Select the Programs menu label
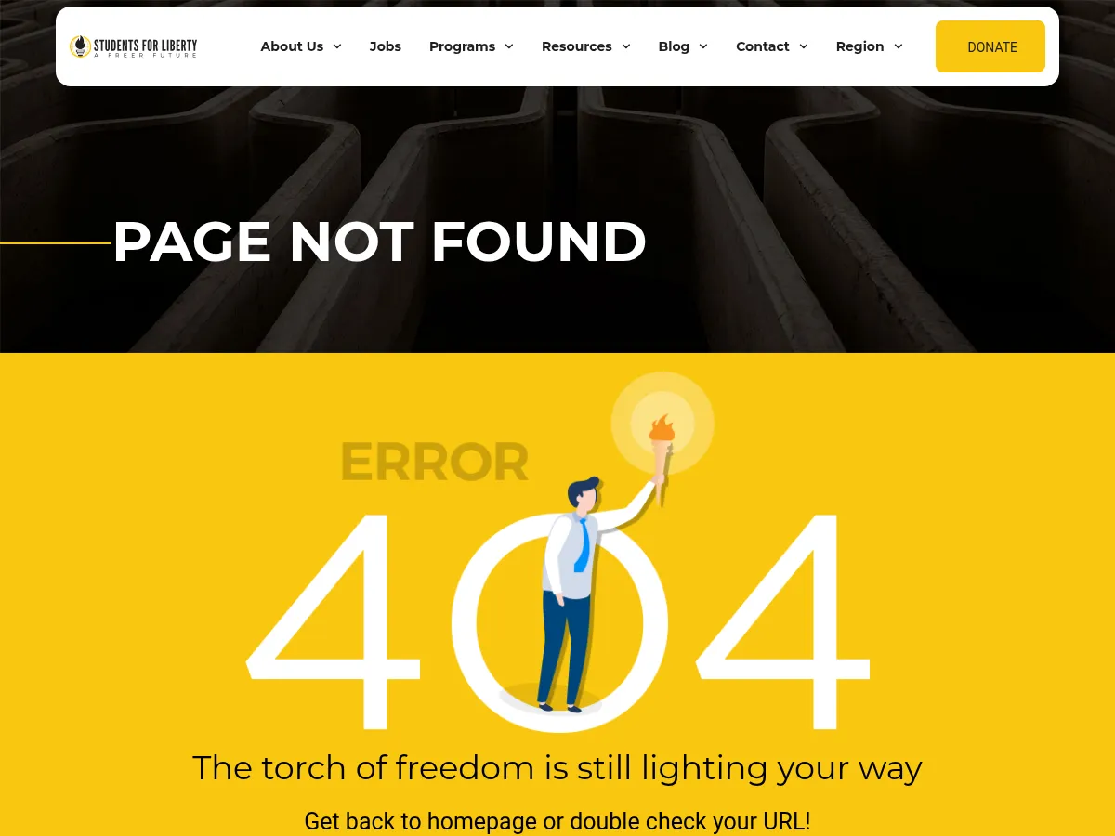 [x=462, y=46]
